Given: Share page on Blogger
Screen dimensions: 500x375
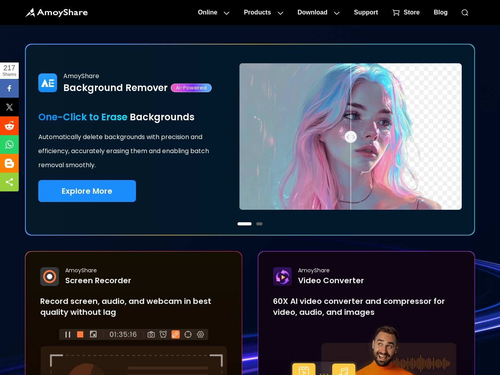Looking at the screenshot, I should click(9, 163).
